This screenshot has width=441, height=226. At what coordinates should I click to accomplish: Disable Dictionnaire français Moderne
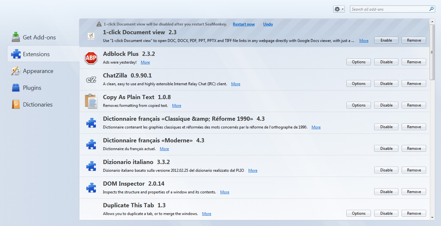point(386,149)
